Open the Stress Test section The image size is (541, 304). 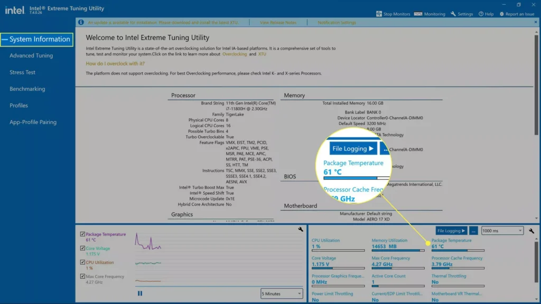(22, 72)
